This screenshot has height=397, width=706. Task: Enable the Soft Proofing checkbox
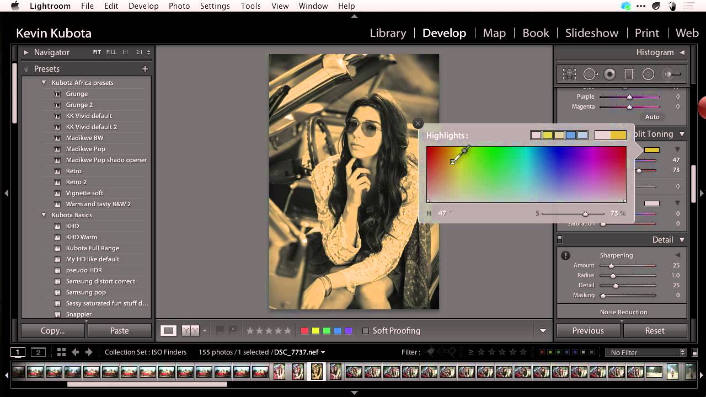tap(365, 331)
